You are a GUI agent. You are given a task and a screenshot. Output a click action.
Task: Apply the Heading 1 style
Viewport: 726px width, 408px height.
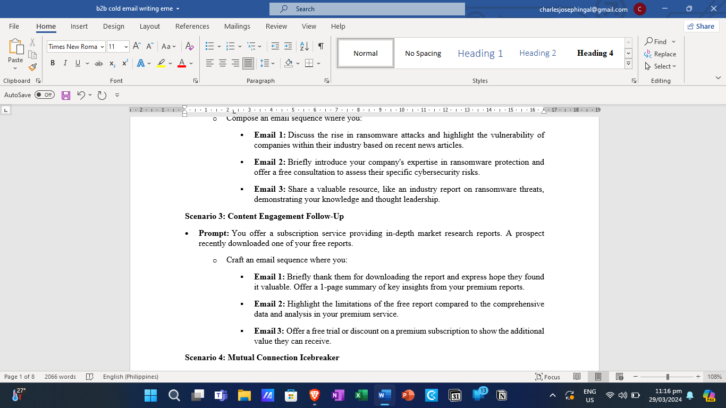pos(480,53)
